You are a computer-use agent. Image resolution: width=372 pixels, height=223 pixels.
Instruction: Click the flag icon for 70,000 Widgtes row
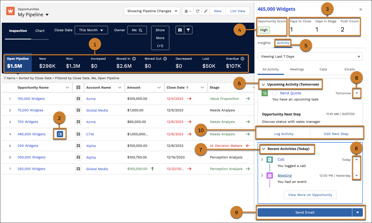point(78,110)
